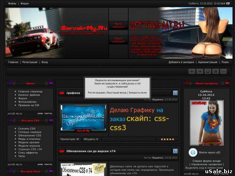Open Готовые сервера
Screen dimensions: 235x176
pos(30,132)
